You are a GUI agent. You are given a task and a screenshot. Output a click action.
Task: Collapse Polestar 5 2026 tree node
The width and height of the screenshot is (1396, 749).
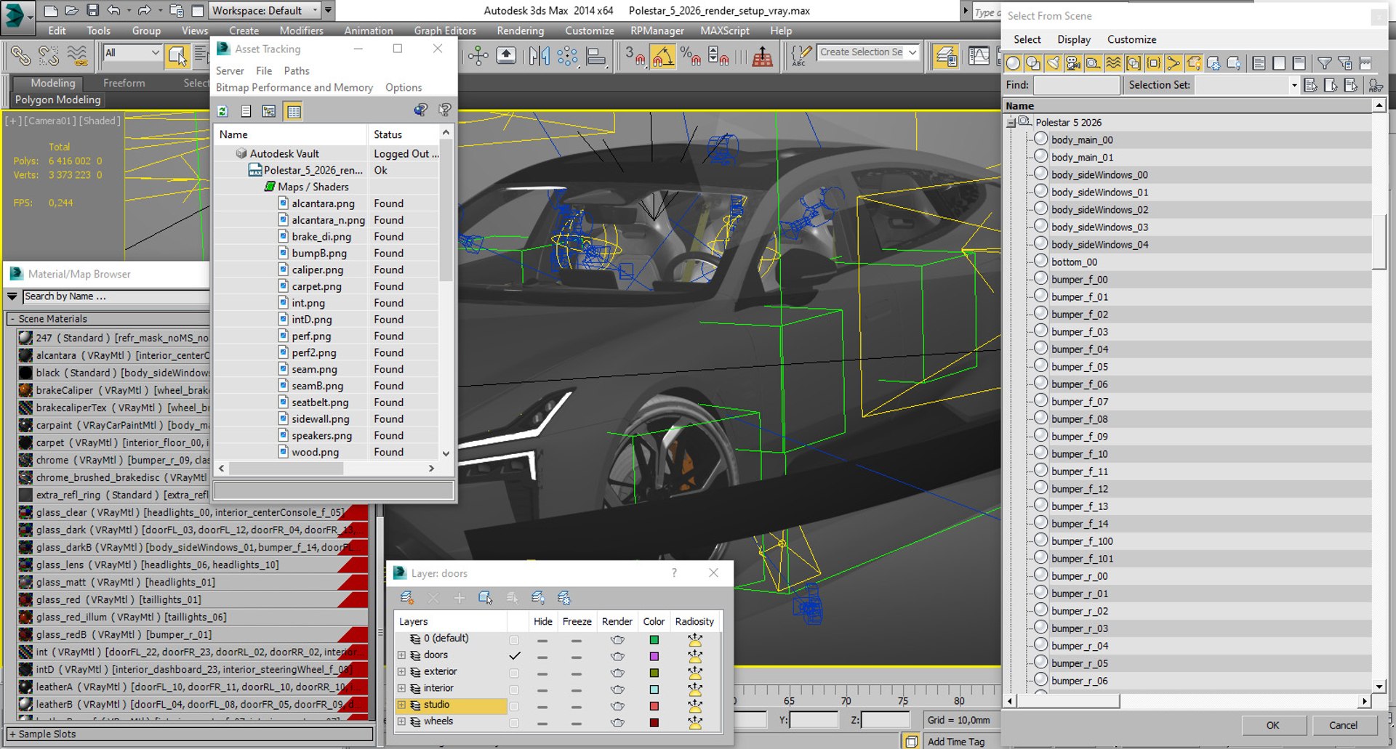coord(1011,123)
